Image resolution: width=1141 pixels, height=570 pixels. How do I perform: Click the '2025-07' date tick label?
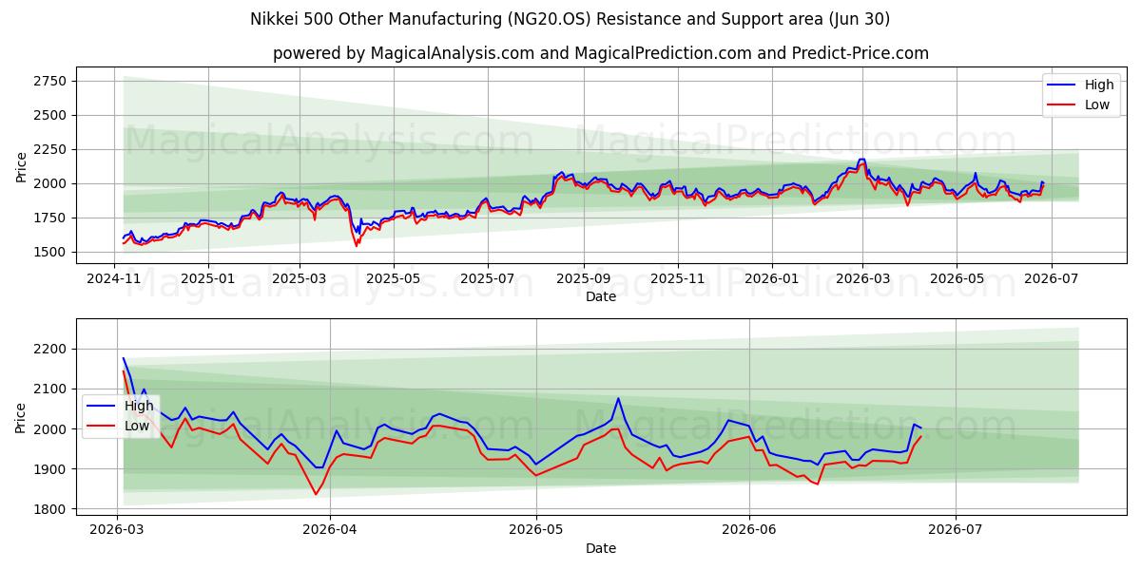487,280
